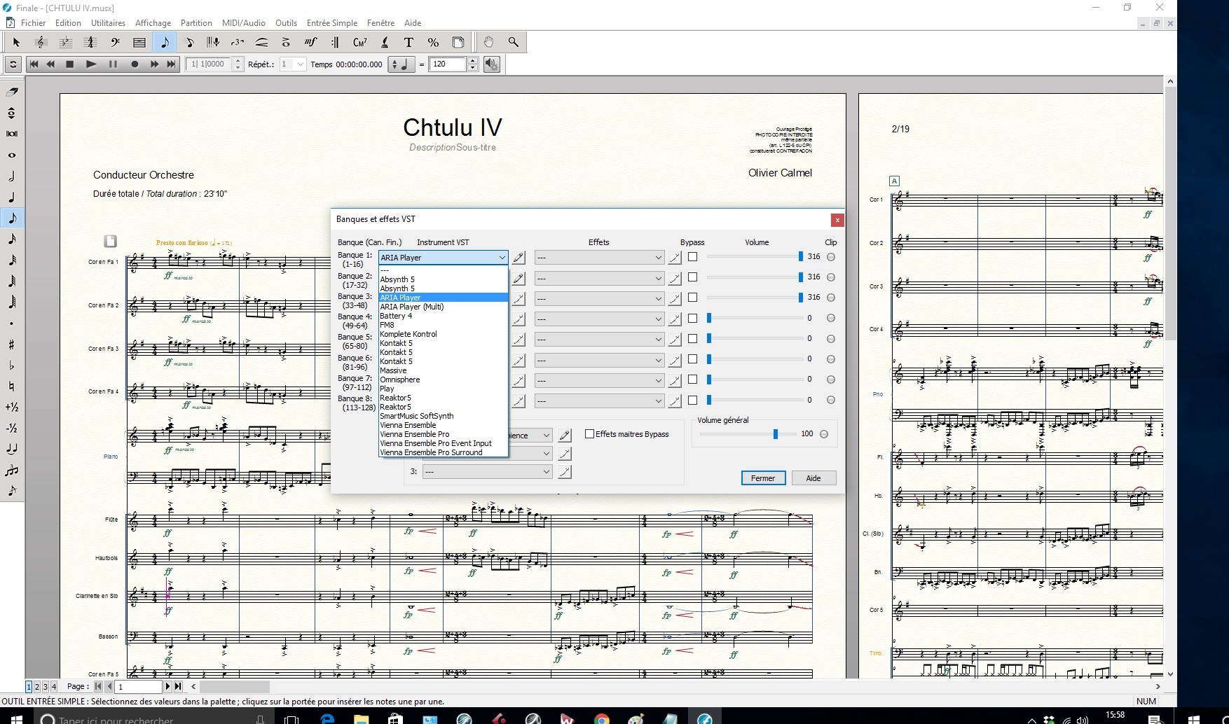Image resolution: width=1229 pixels, height=724 pixels.
Task: Choose Omnisphere from instrument list
Action: (443, 380)
